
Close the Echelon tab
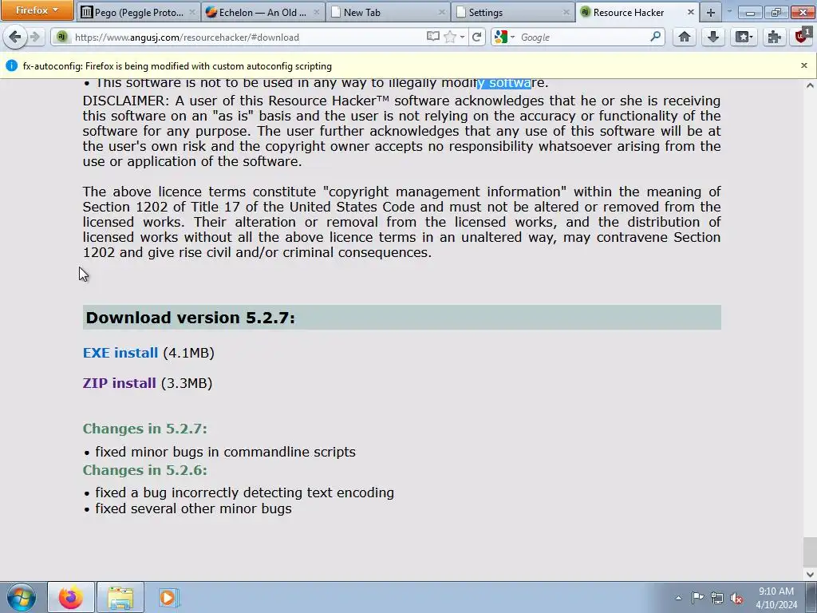316,12
